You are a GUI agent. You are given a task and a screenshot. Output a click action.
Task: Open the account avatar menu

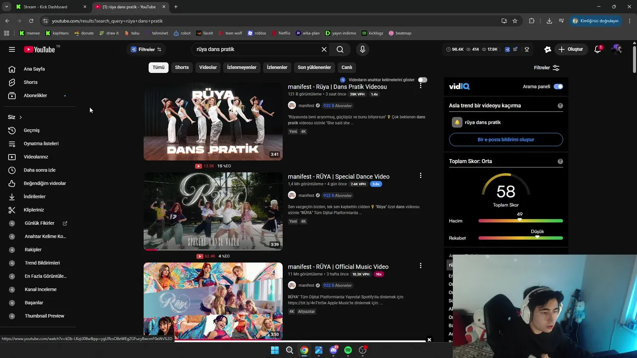click(x=617, y=49)
